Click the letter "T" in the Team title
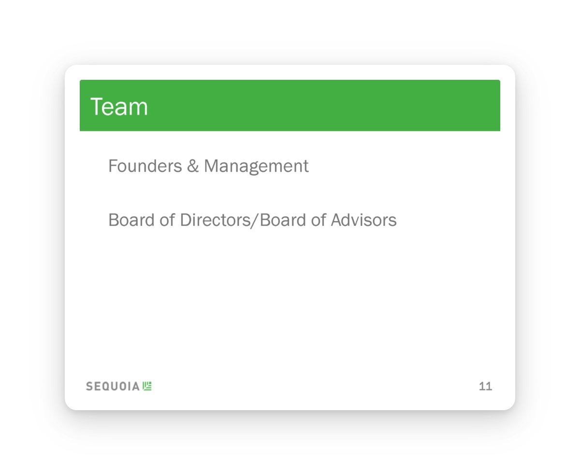The width and height of the screenshot is (580, 475). 97,107
